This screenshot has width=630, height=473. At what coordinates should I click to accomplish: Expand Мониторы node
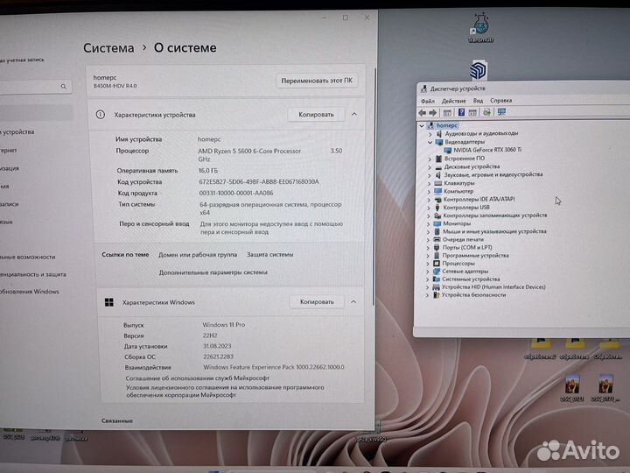tap(428, 224)
